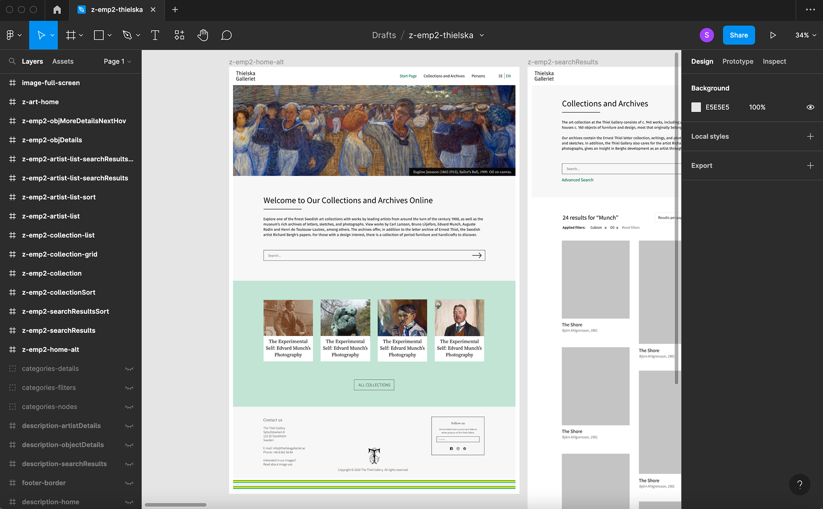The image size is (823, 509).
Task: Click the group icon beside categories-details
Action: pyautogui.click(x=12, y=368)
